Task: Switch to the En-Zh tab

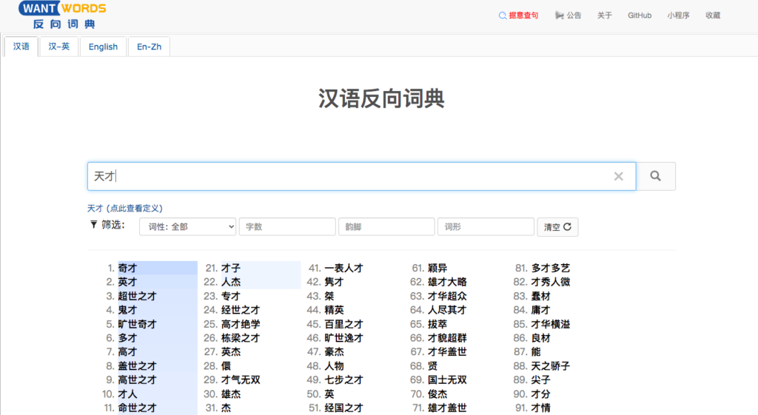Action: coord(149,47)
